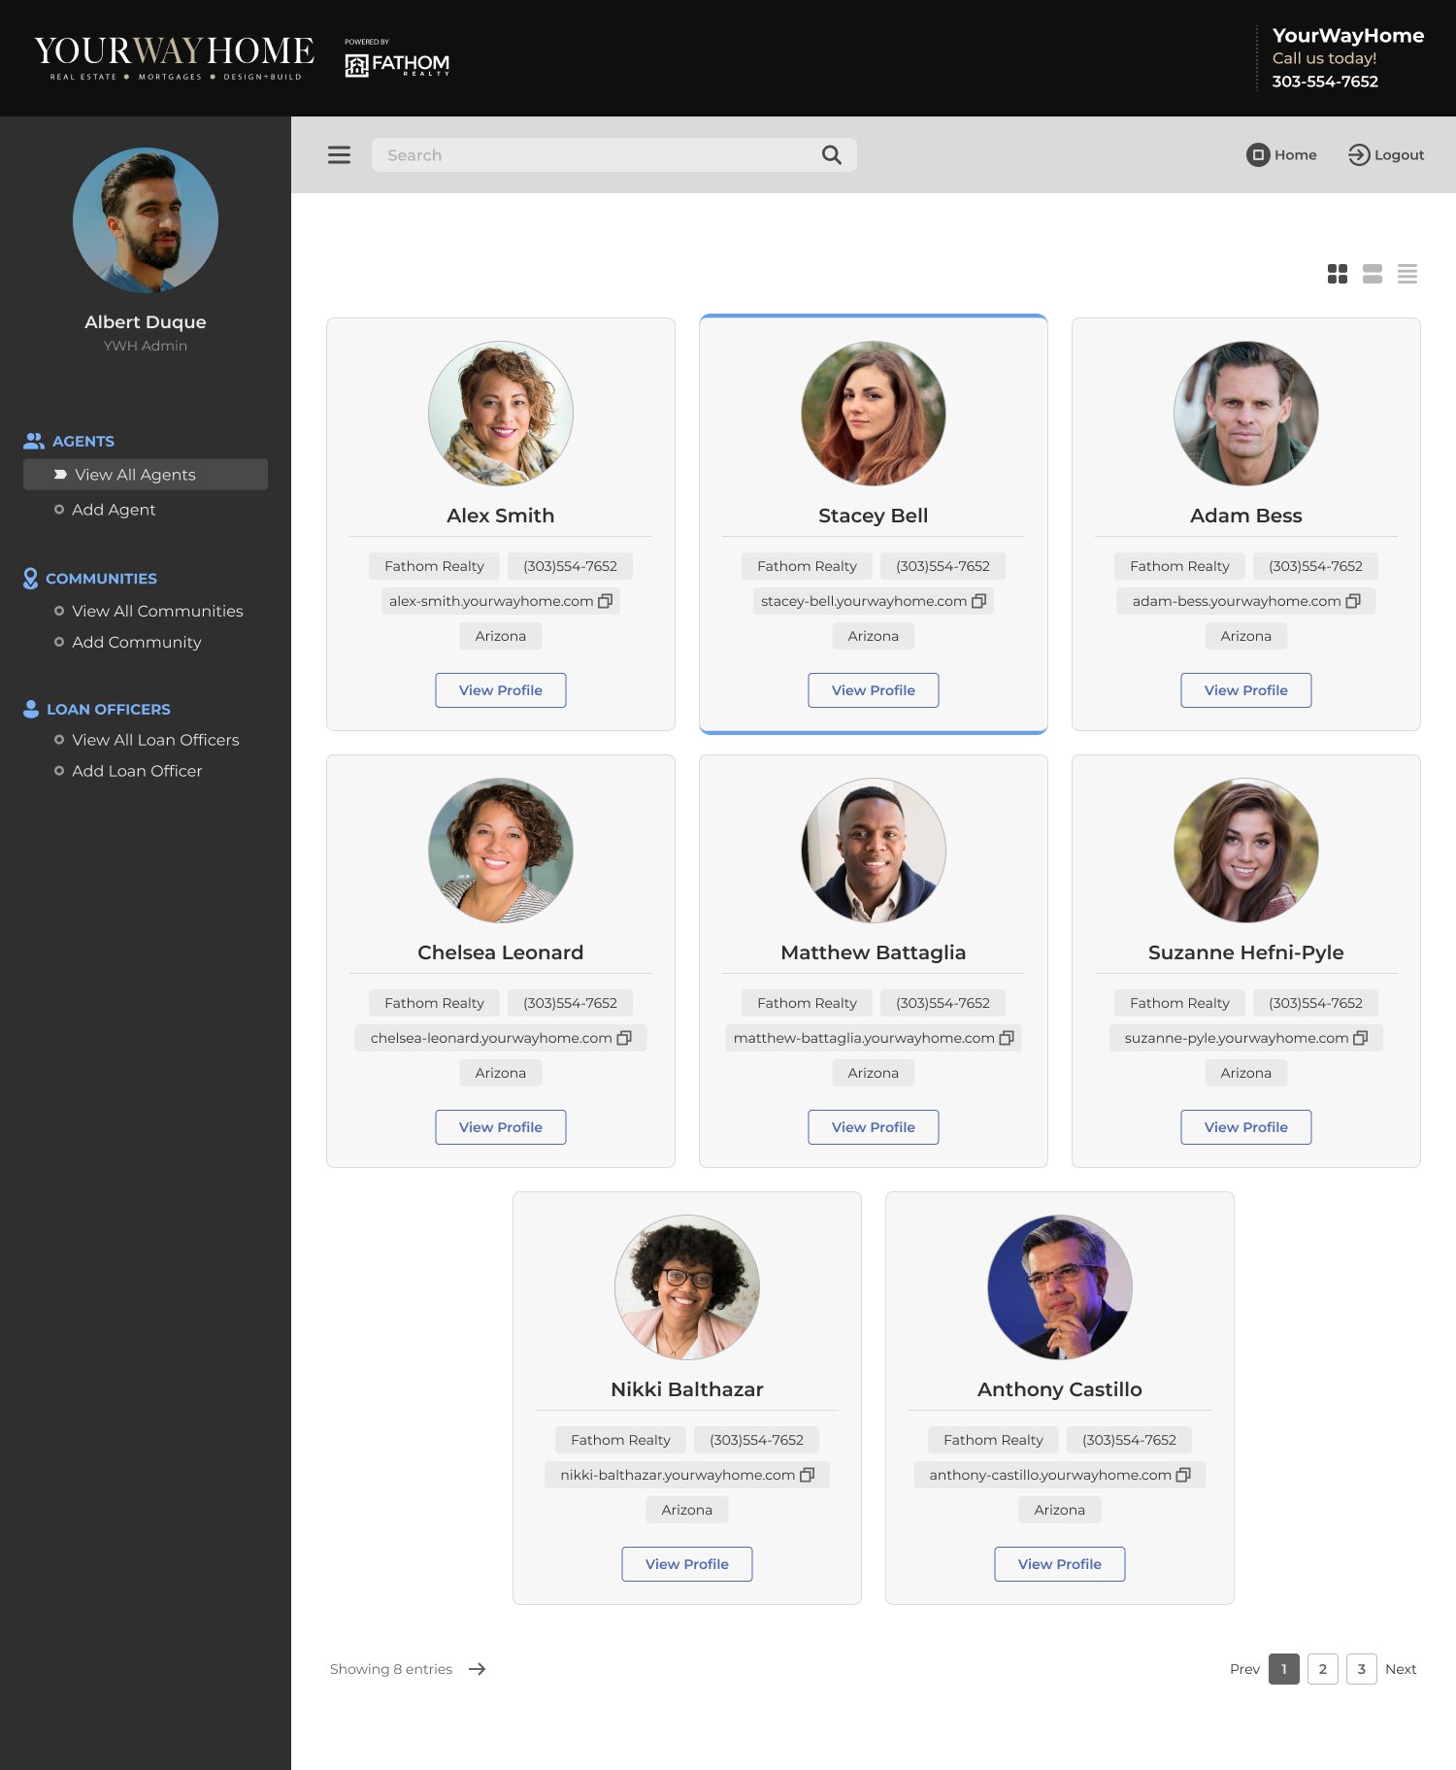Copy stacey-bell.yourwayhome.com link icon
Image resolution: width=1456 pixels, height=1770 pixels.
pos(979,601)
